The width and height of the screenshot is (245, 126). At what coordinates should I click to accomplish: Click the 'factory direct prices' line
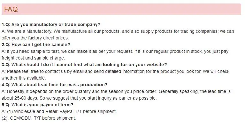click(35, 38)
